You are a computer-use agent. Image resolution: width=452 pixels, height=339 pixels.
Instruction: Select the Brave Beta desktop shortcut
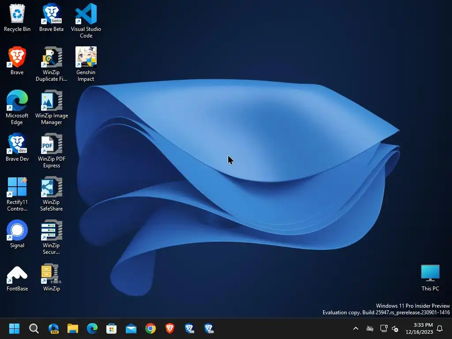click(51, 18)
